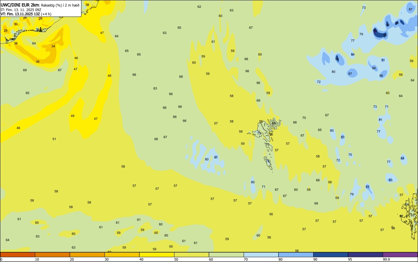Viewport: 418px width, 262px height.
Task: Click the '40' legend scale label
Action: coord(141,259)
